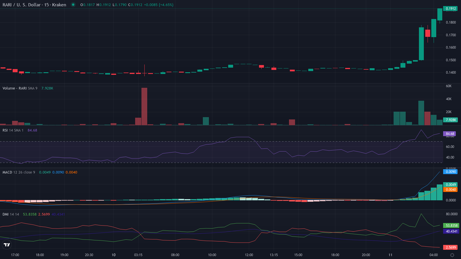This screenshot has width=461, height=259.
Task: Click the RSI value label 84.68 on axis
Action: 450,134
